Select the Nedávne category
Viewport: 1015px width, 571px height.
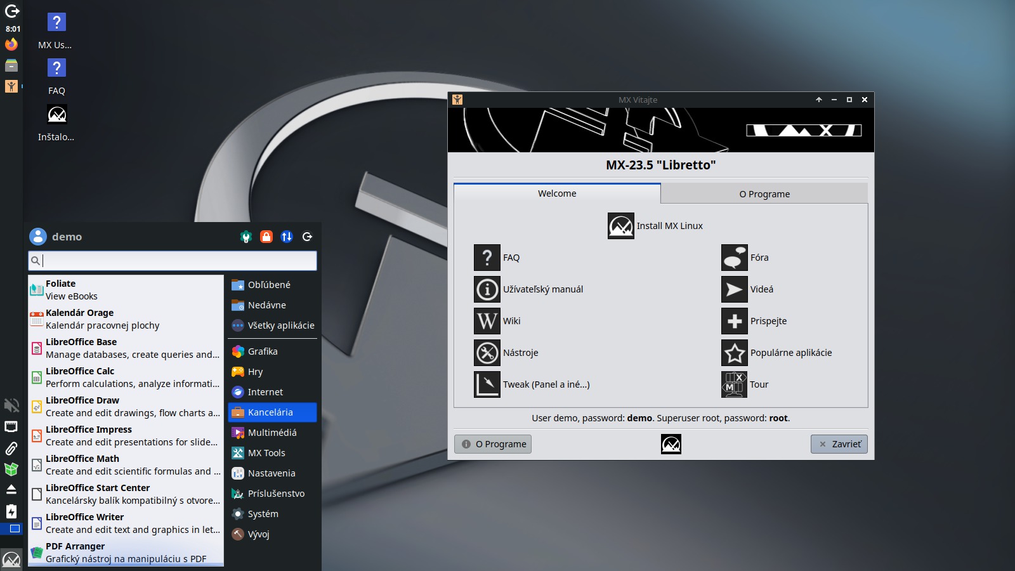tap(273, 305)
